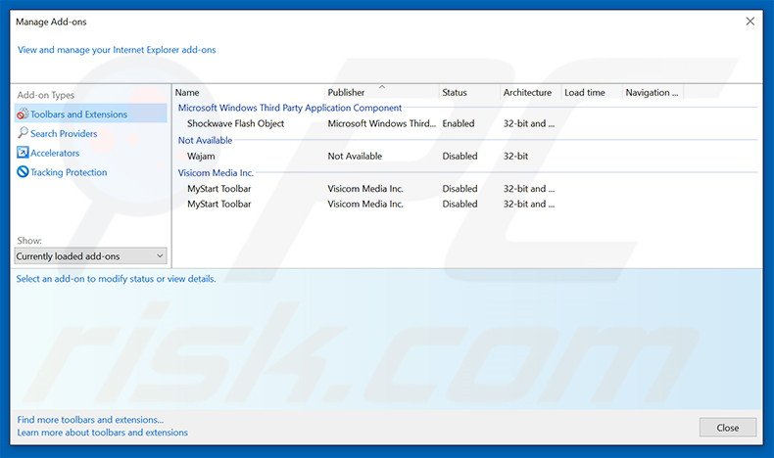
Task: Click the Tracking Protection blocked-circle icon
Action: [x=23, y=171]
